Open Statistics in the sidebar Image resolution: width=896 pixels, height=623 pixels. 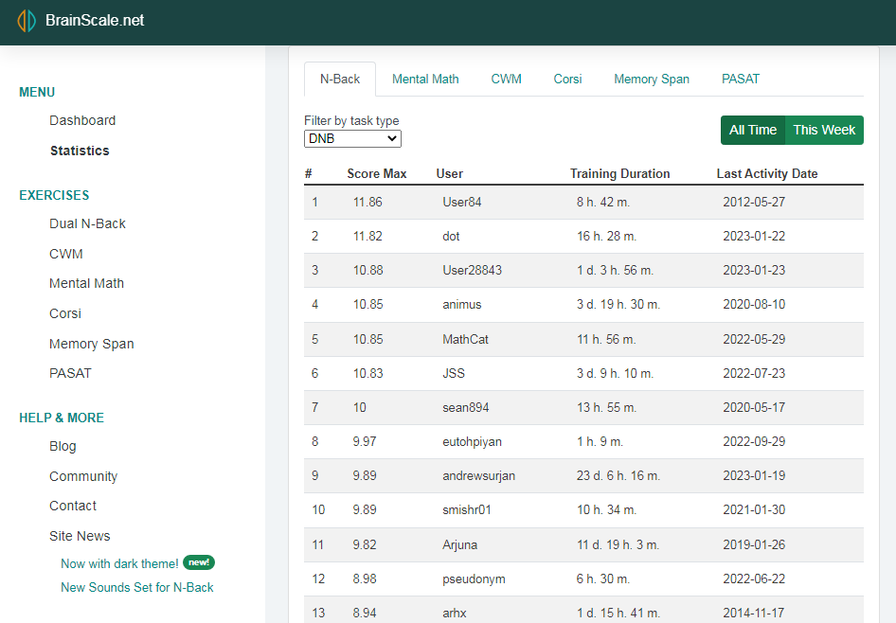tap(80, 151)
